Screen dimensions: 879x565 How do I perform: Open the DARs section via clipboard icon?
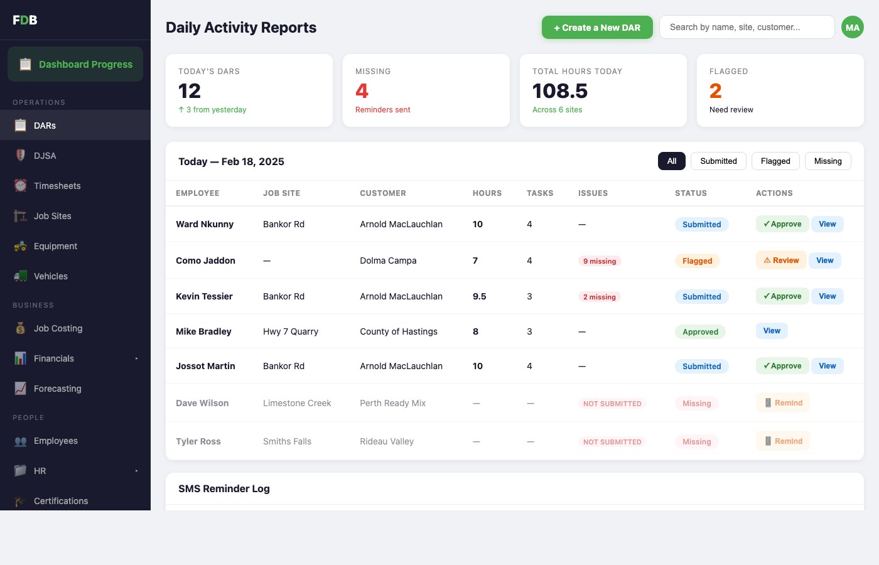(x=19, y=125)
